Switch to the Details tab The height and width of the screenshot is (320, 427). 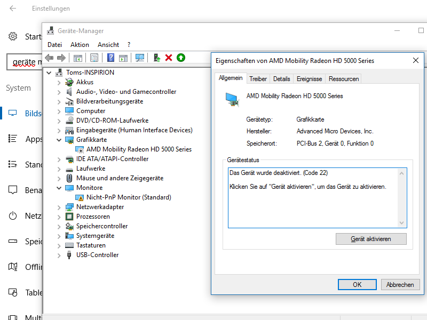click(x=282, y=79)
